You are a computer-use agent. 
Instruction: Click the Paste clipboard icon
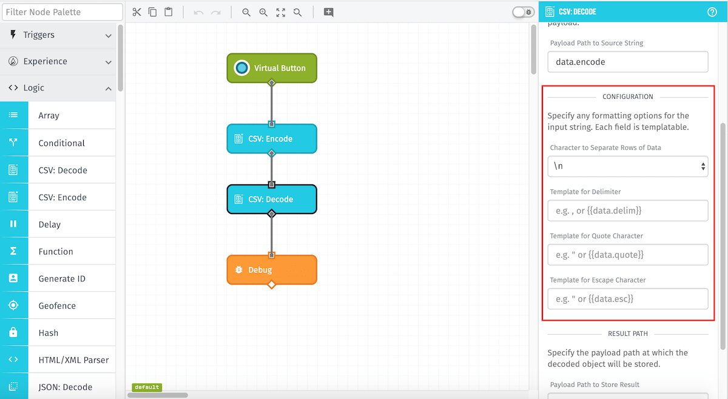point(169,12)
